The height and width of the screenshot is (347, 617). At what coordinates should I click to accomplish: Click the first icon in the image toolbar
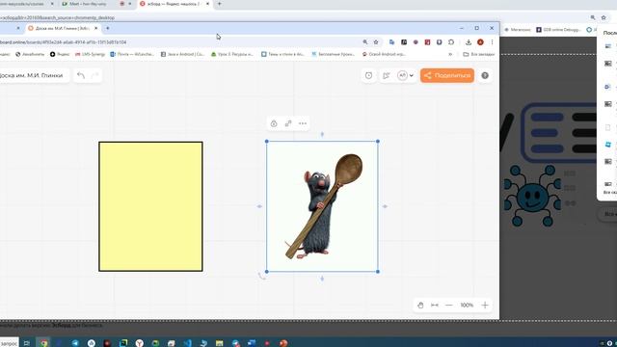click(x=274, y=123)
